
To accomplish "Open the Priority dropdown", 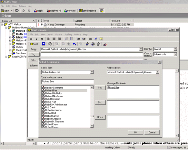I will click(175, 49).
